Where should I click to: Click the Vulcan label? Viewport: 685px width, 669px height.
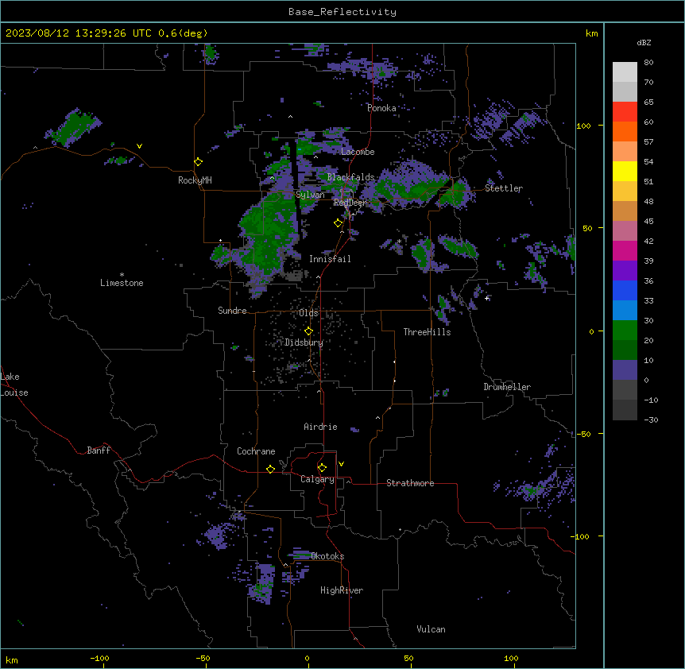point(431,629)
